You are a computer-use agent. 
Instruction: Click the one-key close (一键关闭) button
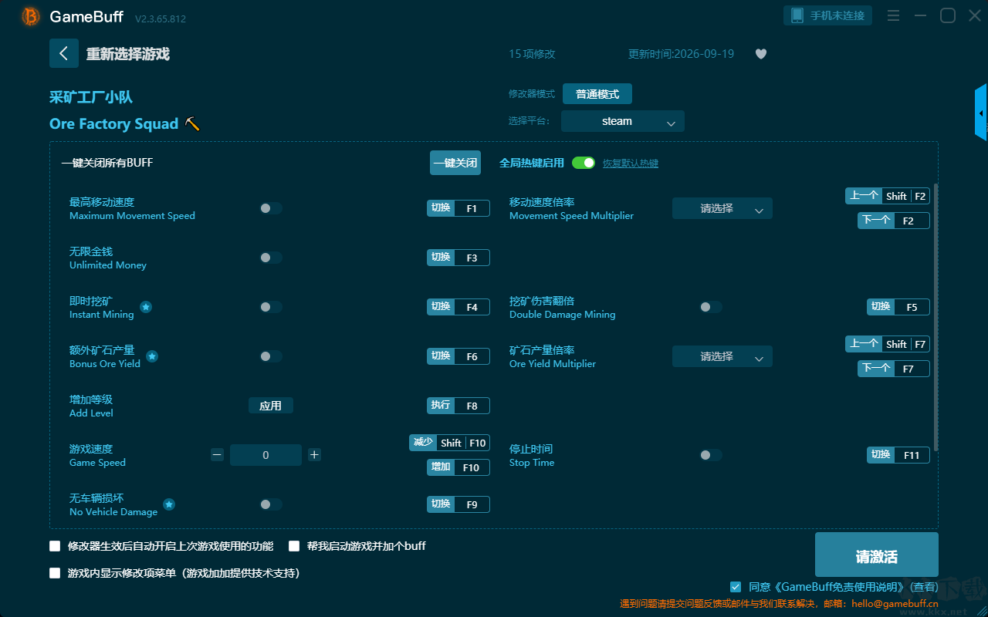pos(455,163)
